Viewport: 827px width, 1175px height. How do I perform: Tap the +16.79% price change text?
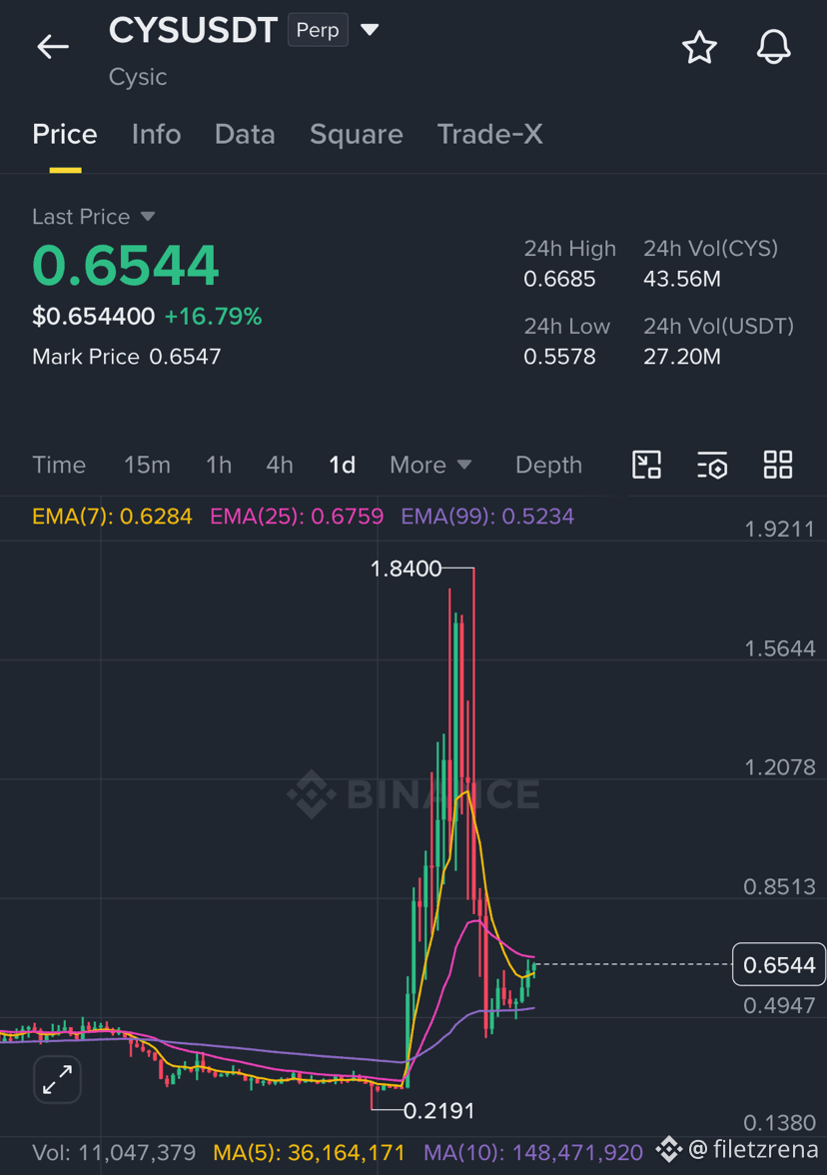[213, 316]
